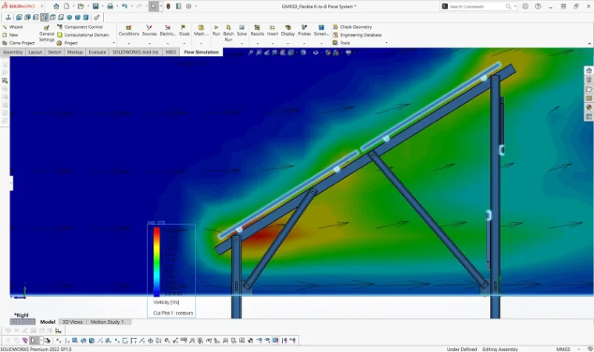This screenshot has width=594, height=352.
Task: Click the Vorticity [1/s] legend label
Action: tap(166, 302)
